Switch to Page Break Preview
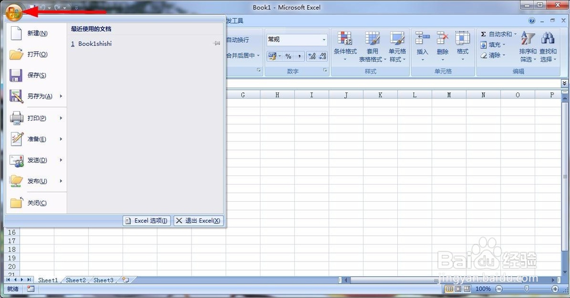 (x=467, y=289)
